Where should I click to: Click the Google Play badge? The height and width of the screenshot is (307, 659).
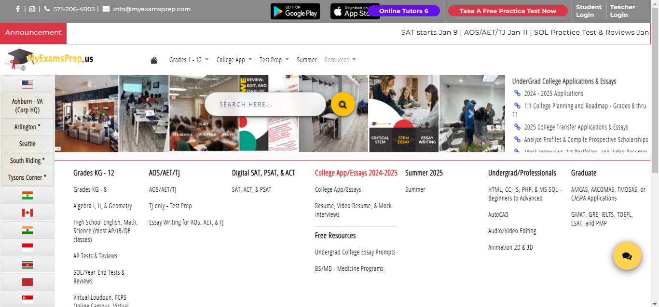pos(295,11)
